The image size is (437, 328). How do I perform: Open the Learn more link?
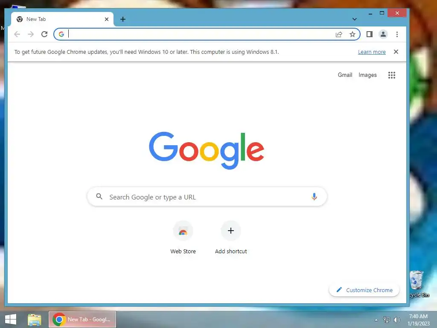pos(372,52)
